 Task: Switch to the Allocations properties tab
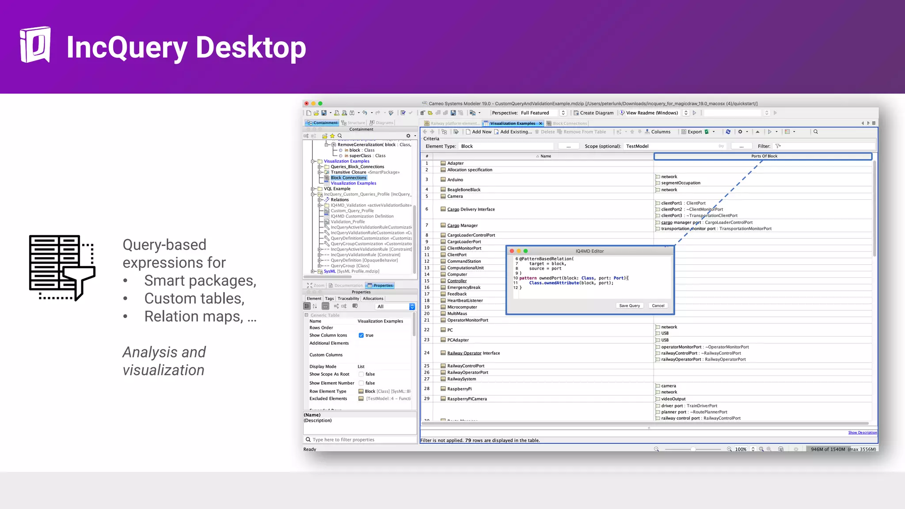(373, 299)
